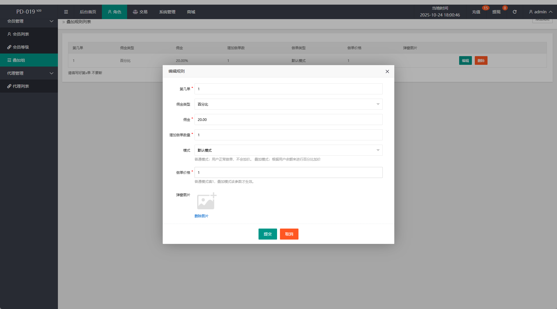Open the 系统管理 top menu
The image size is (557, 309).
[x=167, y=12]
